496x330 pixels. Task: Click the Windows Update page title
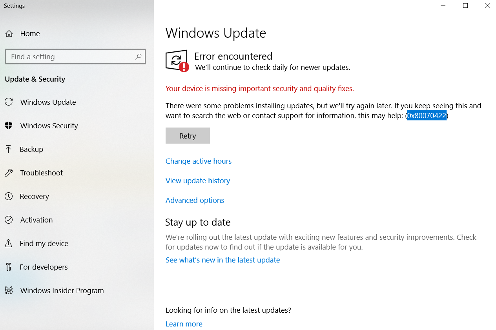tap(216, 33)
